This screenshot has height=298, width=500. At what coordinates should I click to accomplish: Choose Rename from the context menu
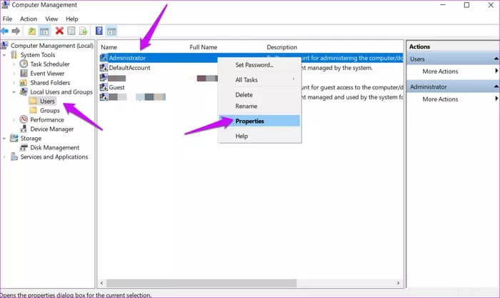point(259,106)
